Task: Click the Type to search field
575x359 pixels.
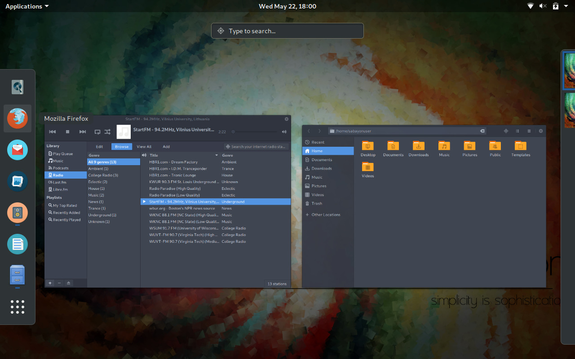Action: click(287, 31)
